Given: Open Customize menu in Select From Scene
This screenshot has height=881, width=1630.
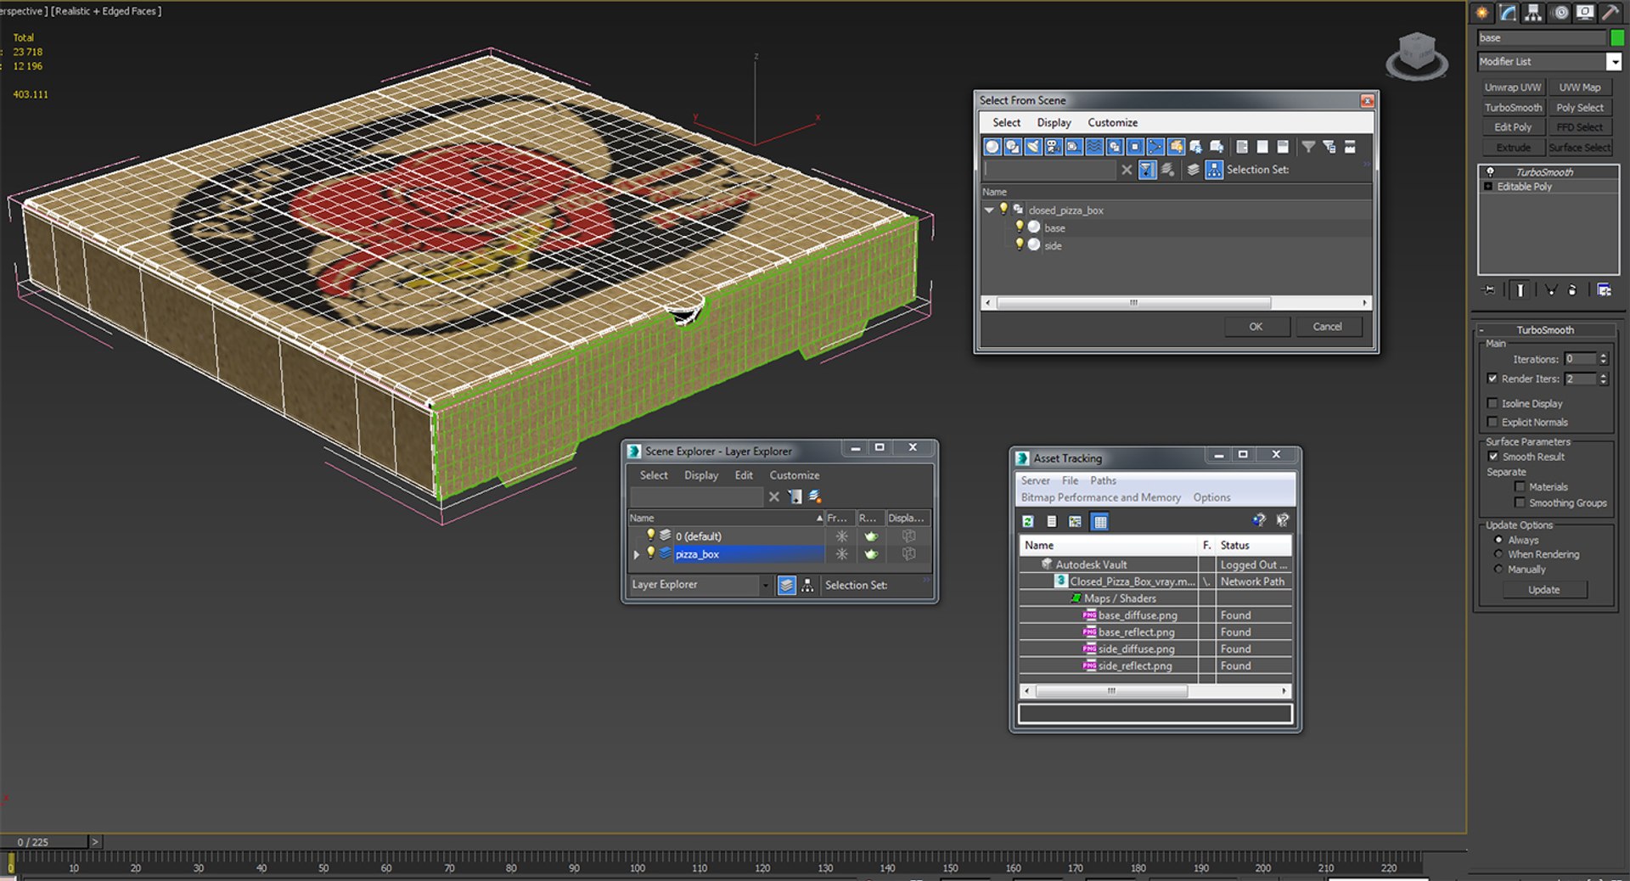Looking at the screenshot, I should [x=1112, y=122].
